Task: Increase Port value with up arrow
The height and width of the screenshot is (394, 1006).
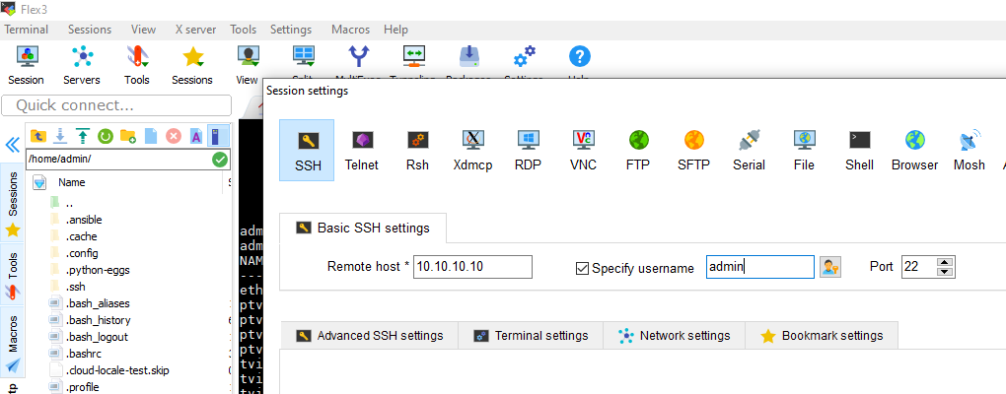Action: tap(944, 262)
